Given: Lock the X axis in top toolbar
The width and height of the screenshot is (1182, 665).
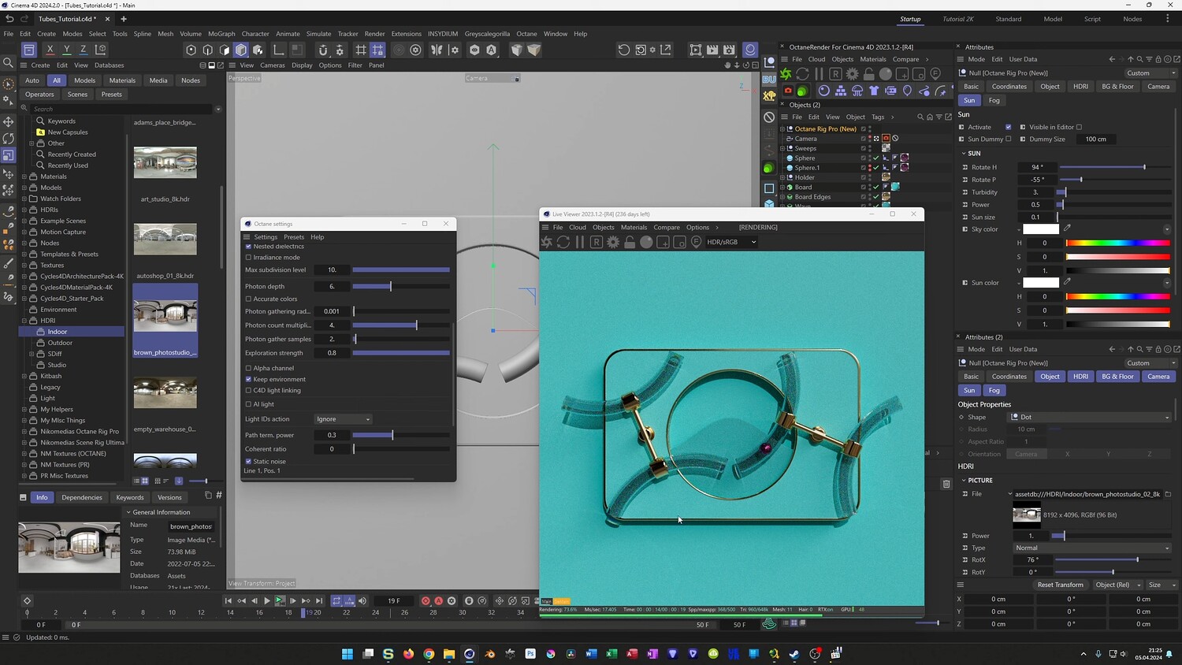Looking at the screenshot, I should point(50,50).
